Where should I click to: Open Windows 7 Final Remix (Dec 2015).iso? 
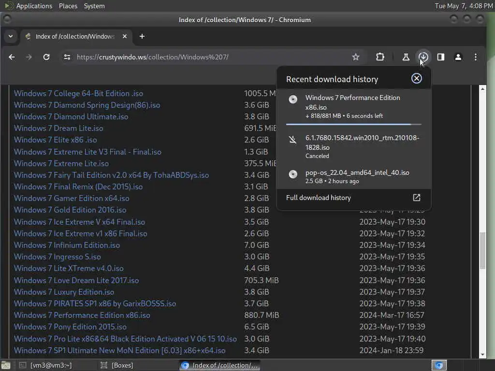pyautogui.click(x=78, y=187)
